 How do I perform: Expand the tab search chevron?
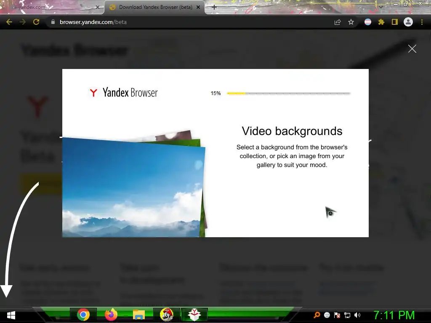[381, 7]
